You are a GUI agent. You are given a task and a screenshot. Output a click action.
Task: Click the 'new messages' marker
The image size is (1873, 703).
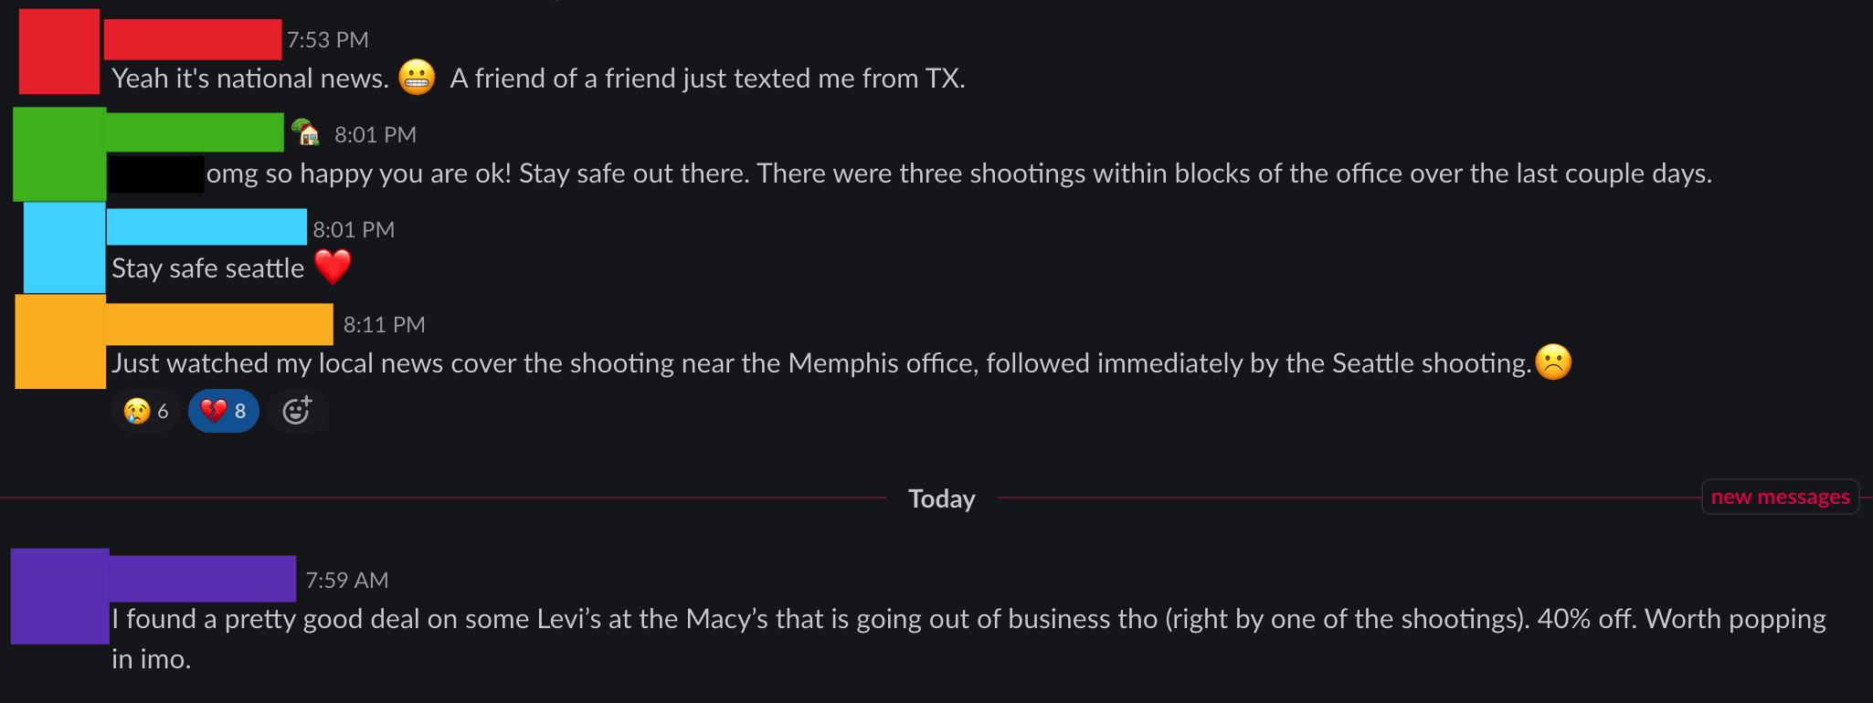point(1780,497)
